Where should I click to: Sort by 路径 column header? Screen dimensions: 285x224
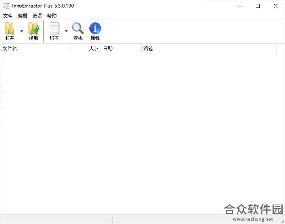pos(209,49)
